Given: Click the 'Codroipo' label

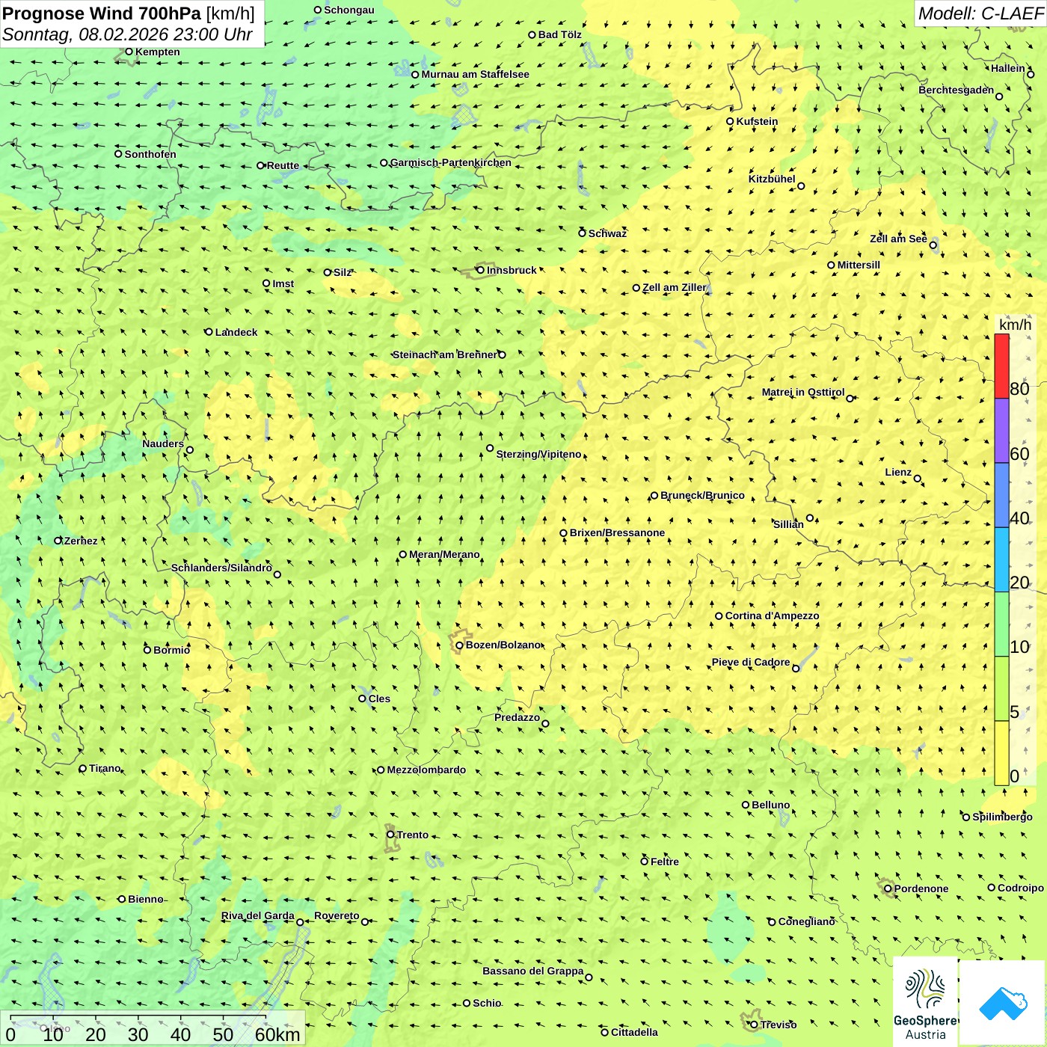Looking at the screenshot, I should 1020,888.
